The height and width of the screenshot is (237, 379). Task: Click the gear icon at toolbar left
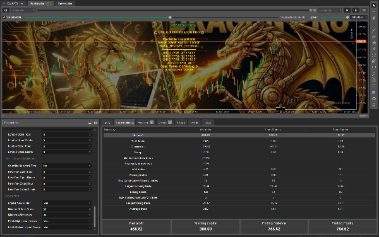tap(6, 10)
